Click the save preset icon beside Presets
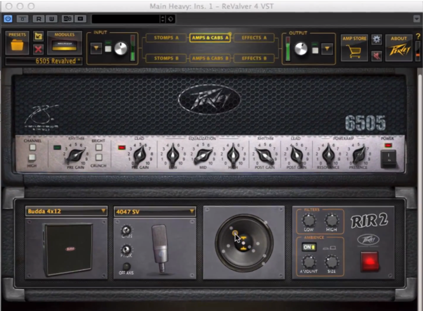The height and width of the screenshot is (311, 423). coord(38,36)
